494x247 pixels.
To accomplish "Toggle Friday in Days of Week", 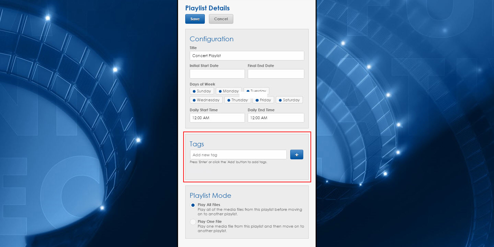I will click(263, 100).
